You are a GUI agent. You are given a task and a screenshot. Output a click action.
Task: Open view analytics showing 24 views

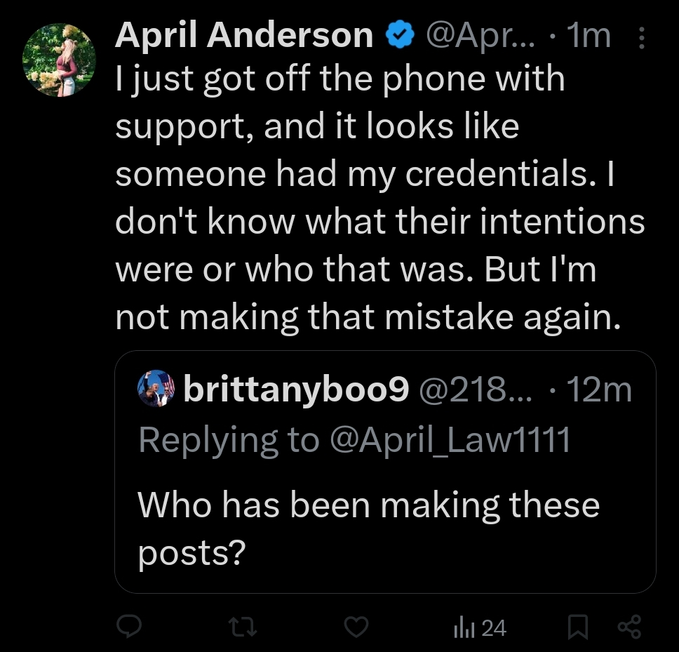click(481, 627)
